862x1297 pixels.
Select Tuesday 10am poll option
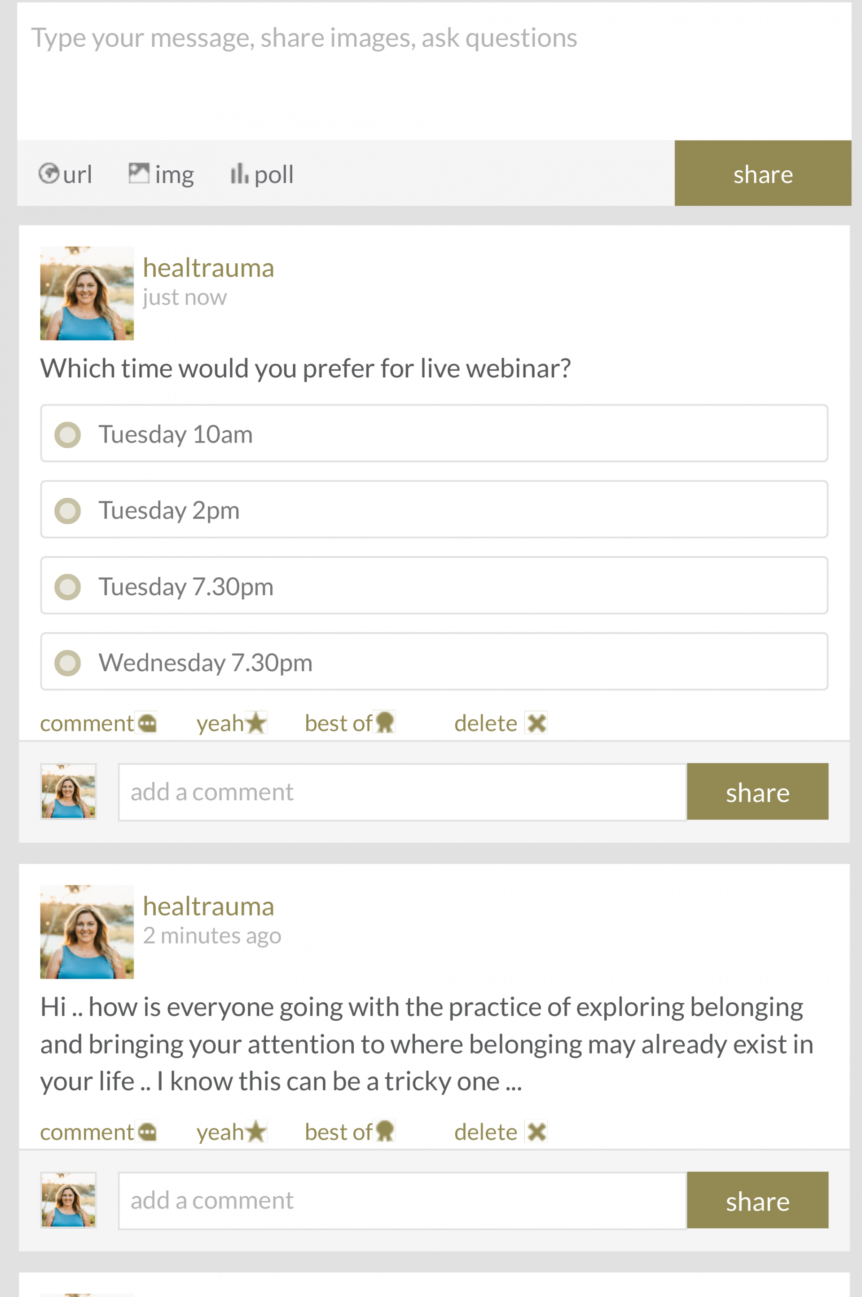click(x=434, y=434)
